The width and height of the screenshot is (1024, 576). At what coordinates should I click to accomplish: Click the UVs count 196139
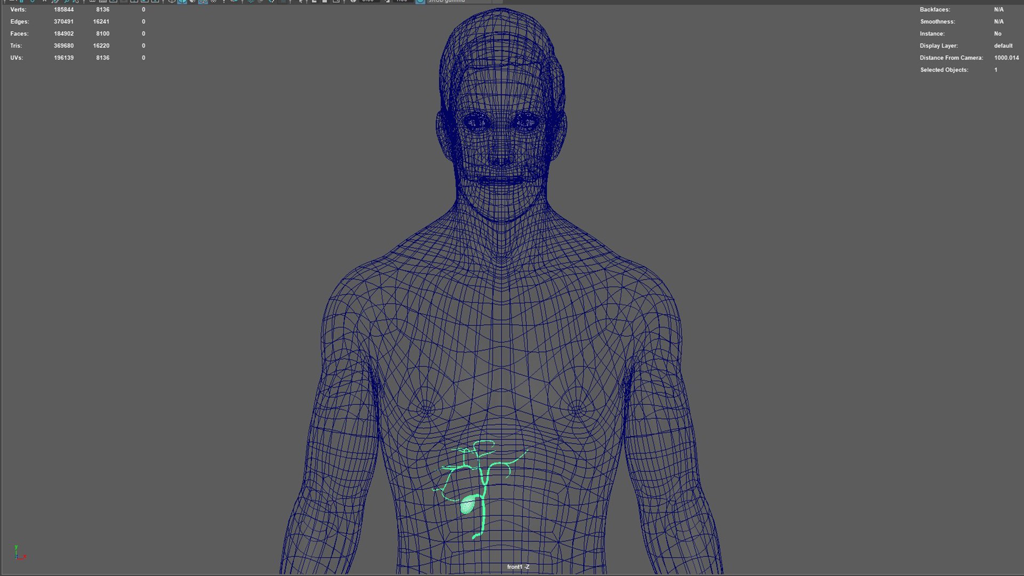pyautogui.click(x=63, y=58)
